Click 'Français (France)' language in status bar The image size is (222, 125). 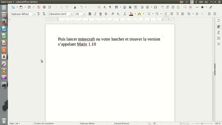click(x=122, y=124)
